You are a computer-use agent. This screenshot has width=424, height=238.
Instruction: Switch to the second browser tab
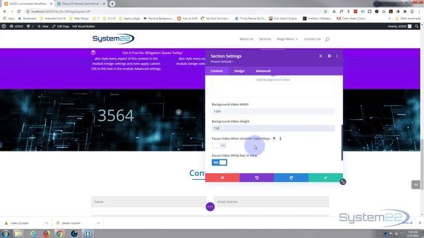[x=80, y=4]
